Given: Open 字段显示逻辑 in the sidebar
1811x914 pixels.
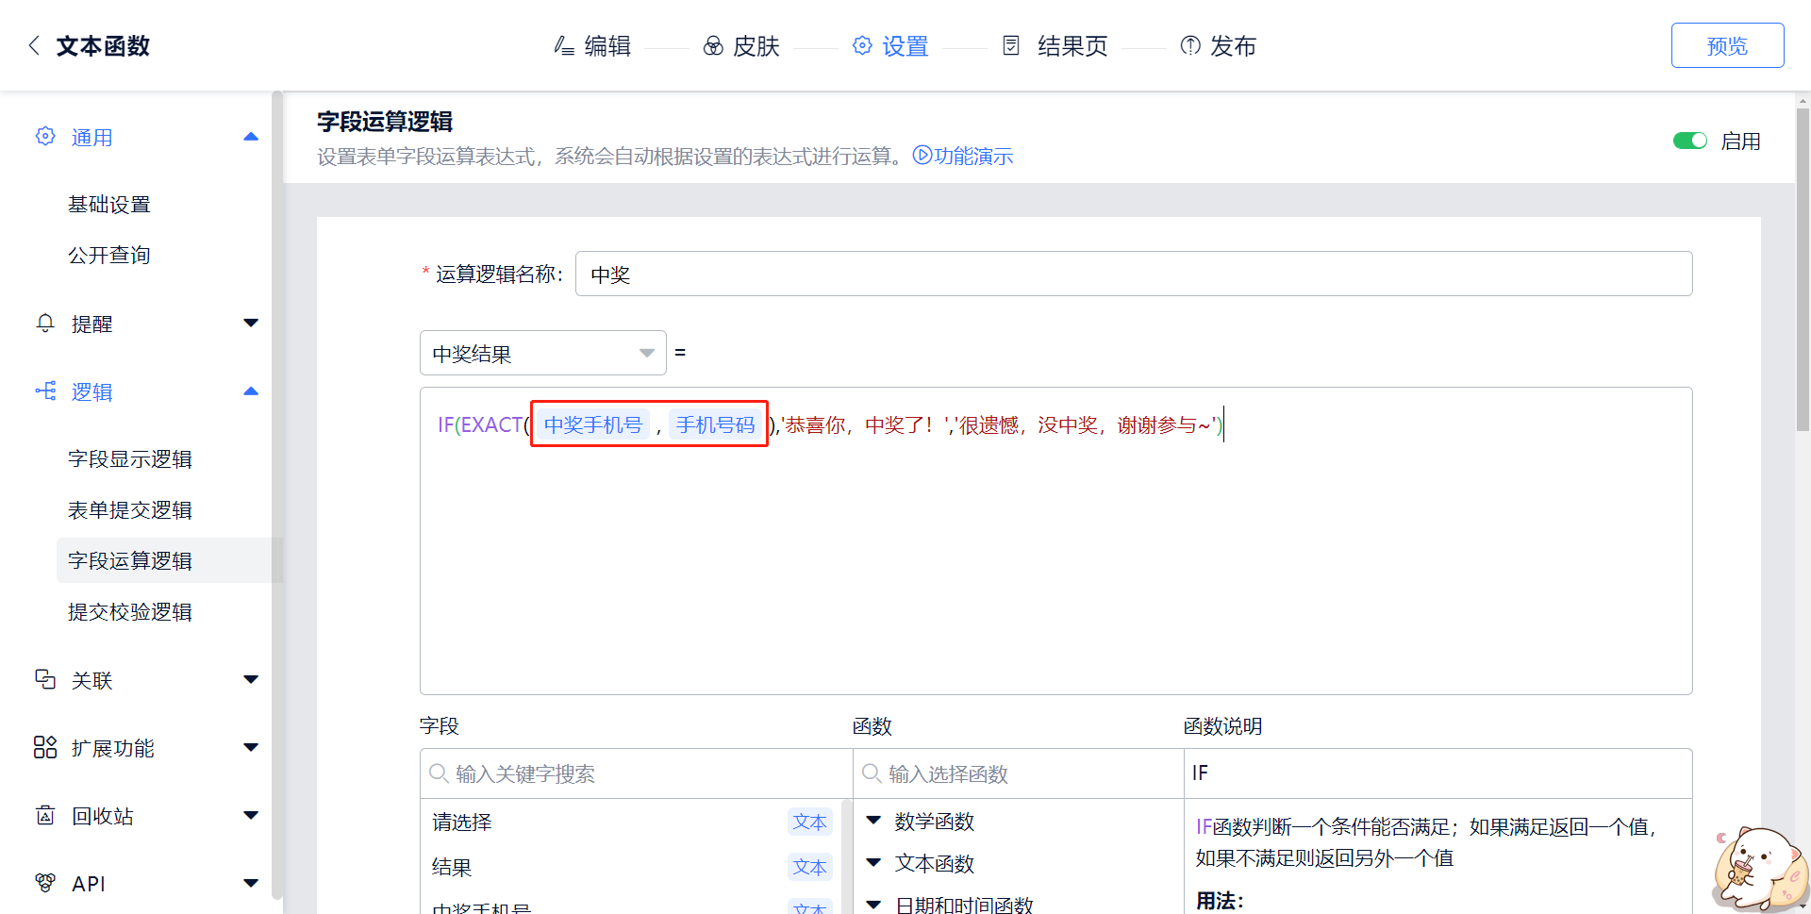Looking at the screenshot, I should click(130, 458).
